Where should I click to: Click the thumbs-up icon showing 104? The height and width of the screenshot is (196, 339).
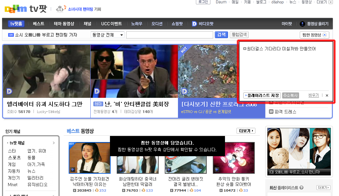coord(191,190)
